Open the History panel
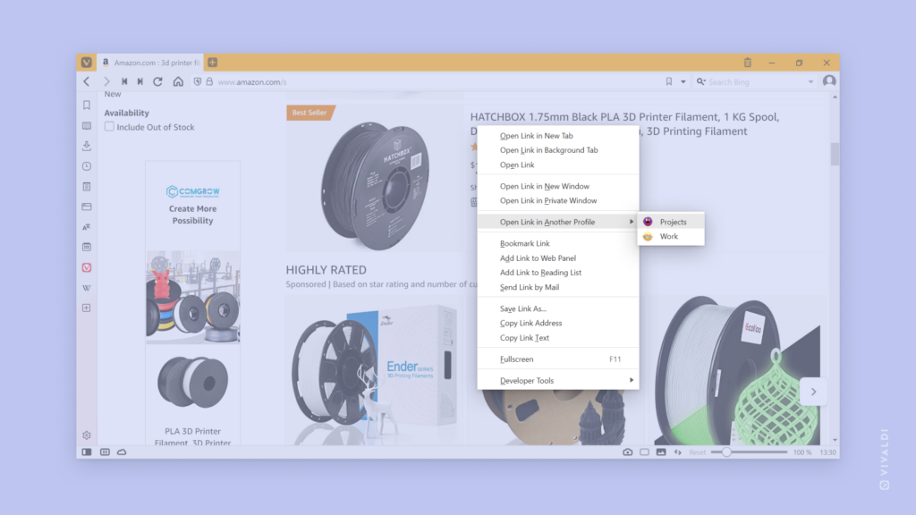 point(87,166)
